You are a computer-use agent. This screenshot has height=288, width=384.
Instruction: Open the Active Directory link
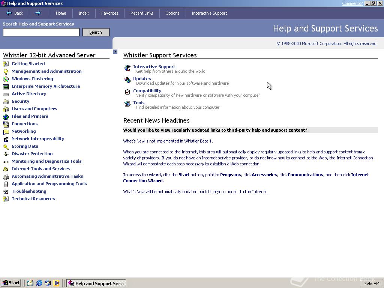[x=29, y=94]
